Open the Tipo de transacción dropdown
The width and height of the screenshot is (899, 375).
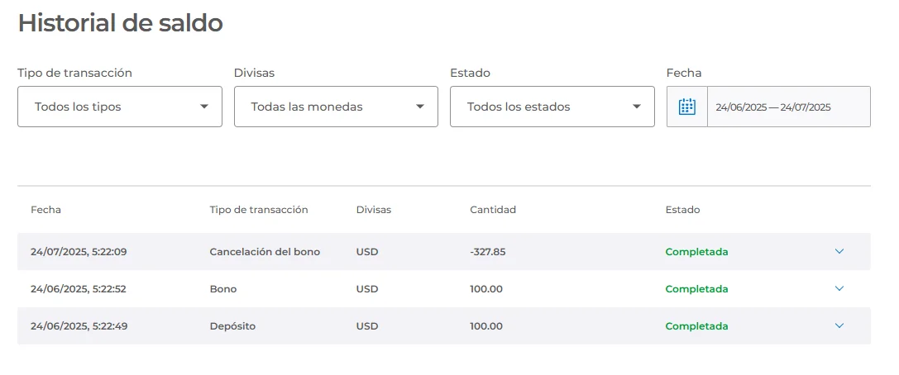coord(120,107)
